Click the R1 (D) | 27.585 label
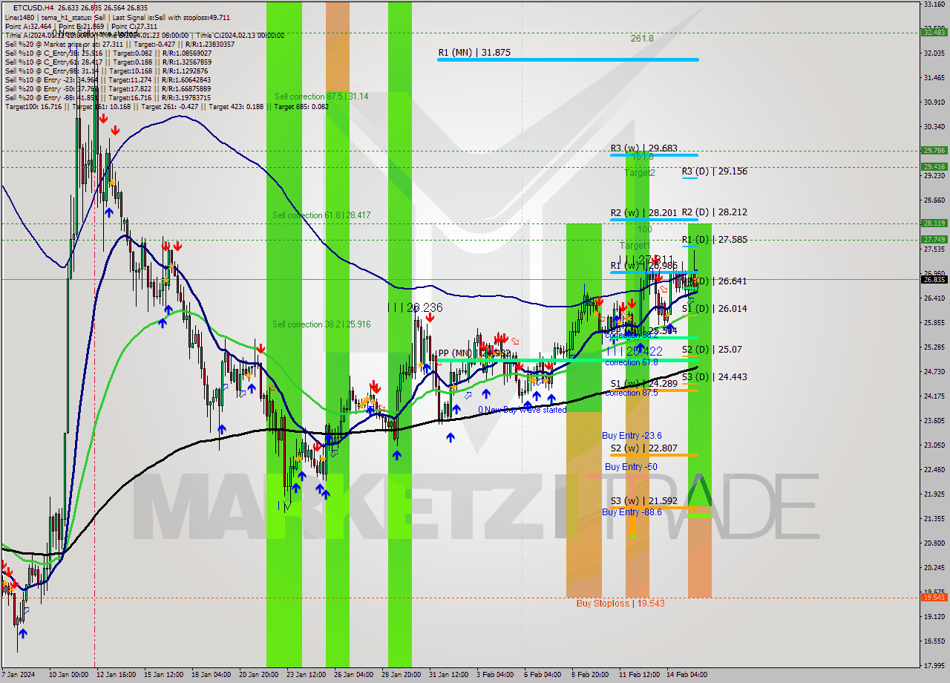Screen dimensions: 950x683 tap(714, 240)
